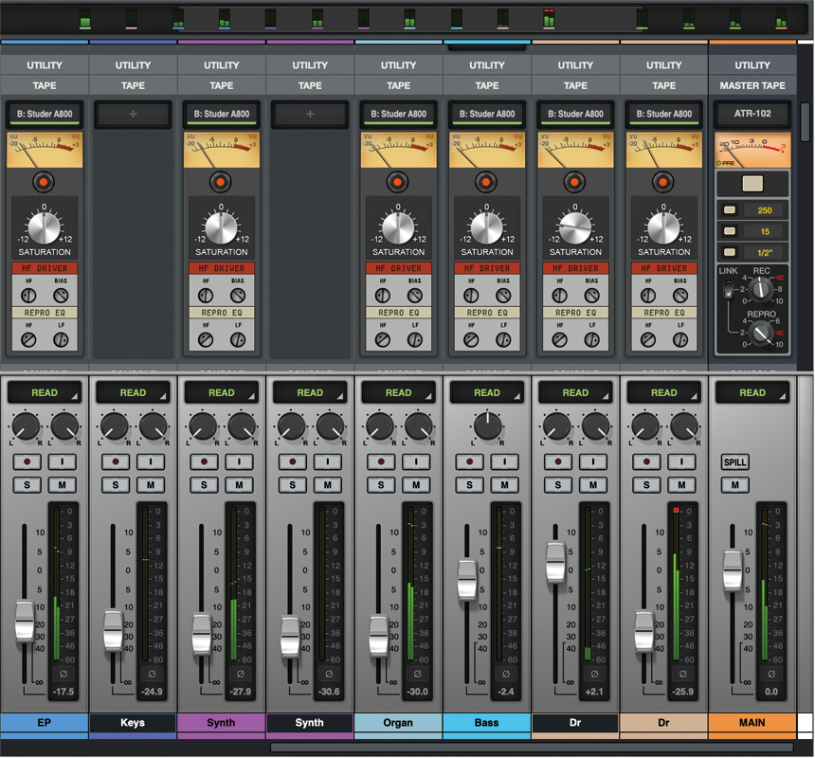Click the ATR-102 VU meter
This screenshot has width=815, height=758.
pyautogui.click(x=752, y=150)
